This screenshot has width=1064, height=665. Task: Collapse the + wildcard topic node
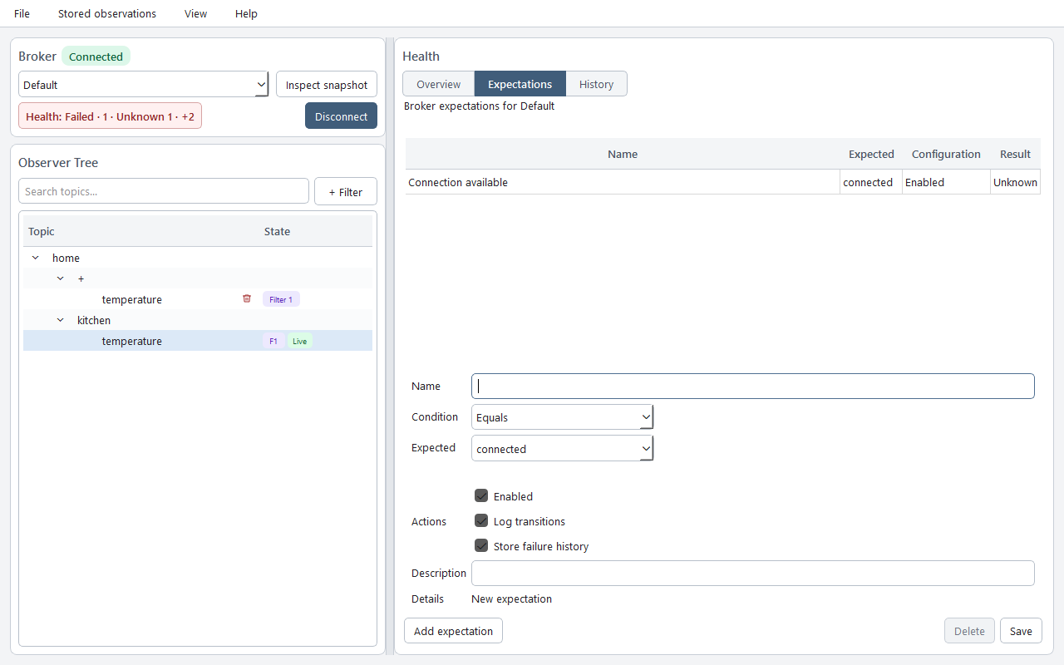(x=60, y=278)
